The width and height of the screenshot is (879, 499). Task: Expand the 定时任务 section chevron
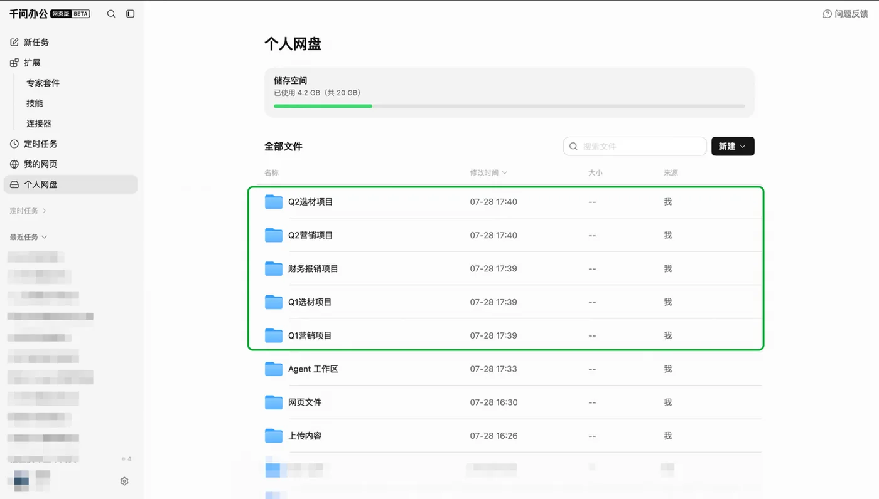pyautogui.click(x=45, y=211)
